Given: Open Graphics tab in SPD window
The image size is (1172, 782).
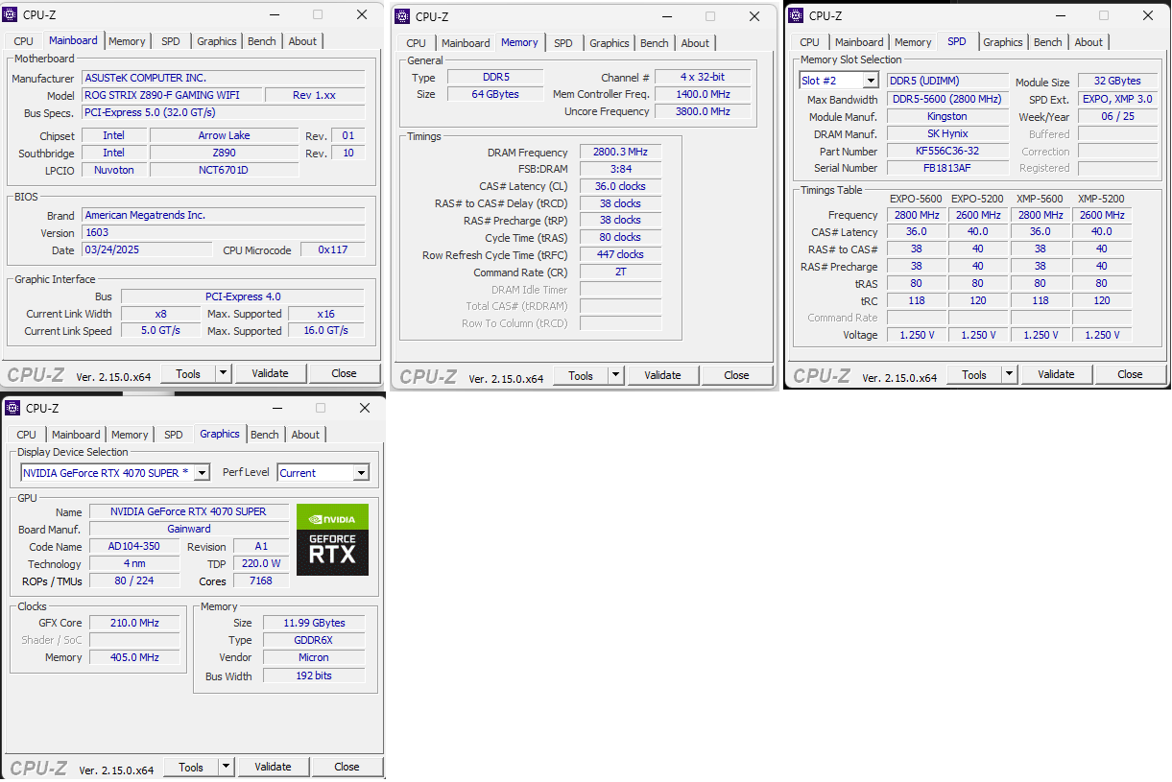Looking at the screenshot, I should [x=1003, y=42].
